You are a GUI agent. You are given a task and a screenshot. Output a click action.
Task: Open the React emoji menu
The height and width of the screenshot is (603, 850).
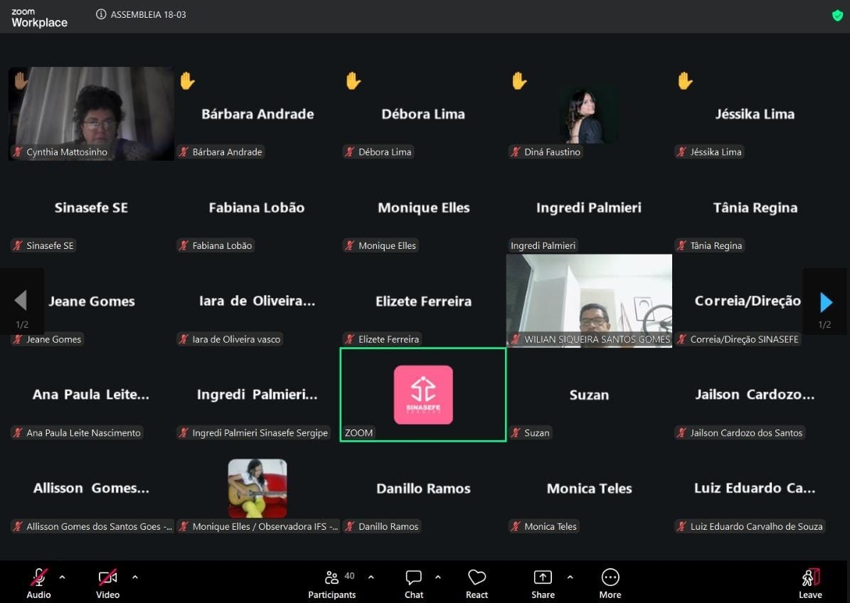477,582
